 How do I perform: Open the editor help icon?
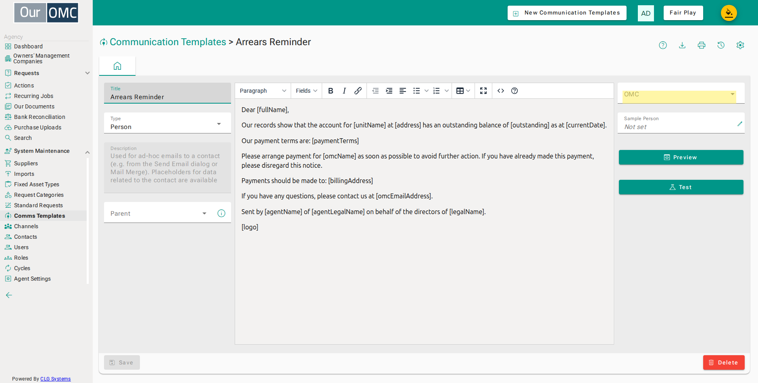[x=514, y=91]
